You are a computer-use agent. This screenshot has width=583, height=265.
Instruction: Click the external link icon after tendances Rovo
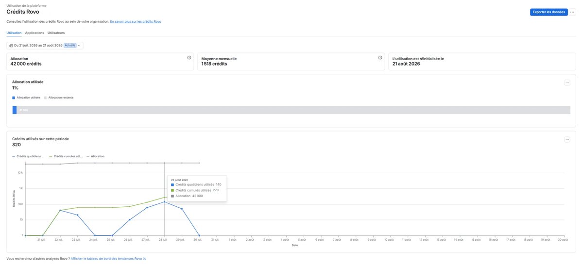144,259
